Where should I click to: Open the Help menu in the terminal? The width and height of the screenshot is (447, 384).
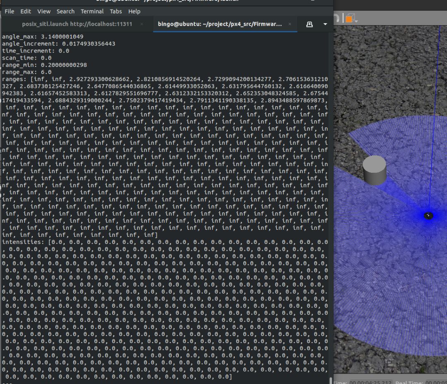point(134,12)
